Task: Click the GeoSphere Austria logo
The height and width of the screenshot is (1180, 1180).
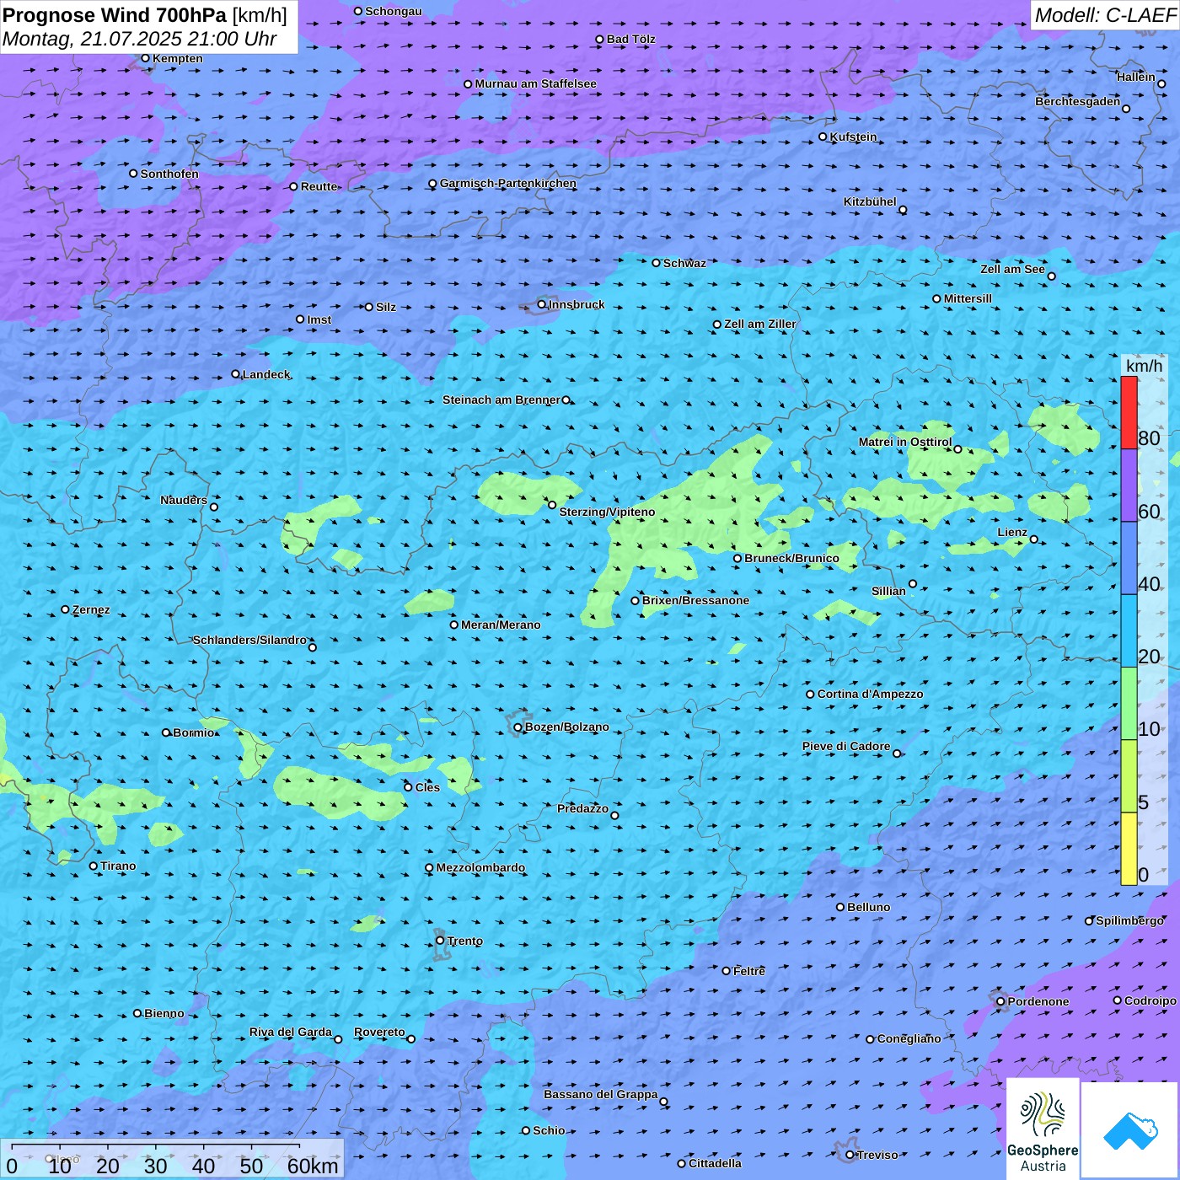Action: point(1043,1129)
